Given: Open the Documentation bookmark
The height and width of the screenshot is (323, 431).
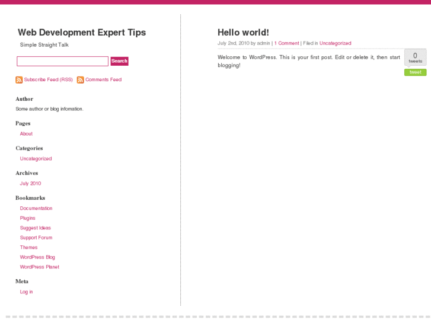Looking at the screenshot, I should point(36,209).
